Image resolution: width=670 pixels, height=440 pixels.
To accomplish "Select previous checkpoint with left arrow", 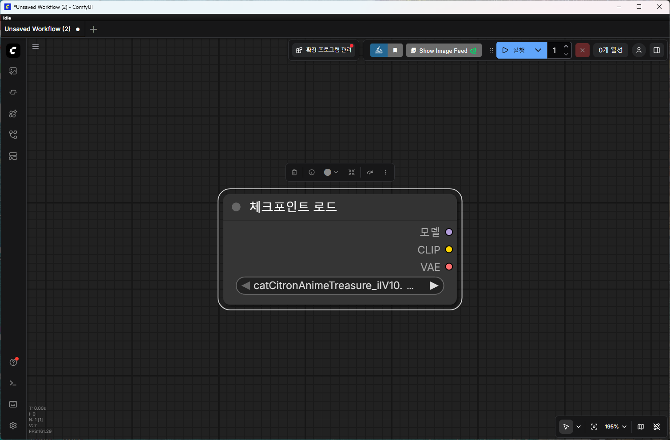I will click(246, 285).
